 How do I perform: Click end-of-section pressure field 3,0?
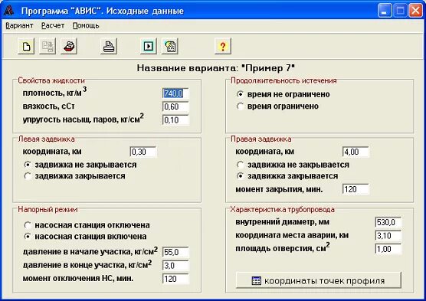175,266
